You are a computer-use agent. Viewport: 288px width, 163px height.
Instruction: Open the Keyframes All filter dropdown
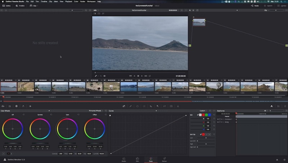(x=266, y=111)
